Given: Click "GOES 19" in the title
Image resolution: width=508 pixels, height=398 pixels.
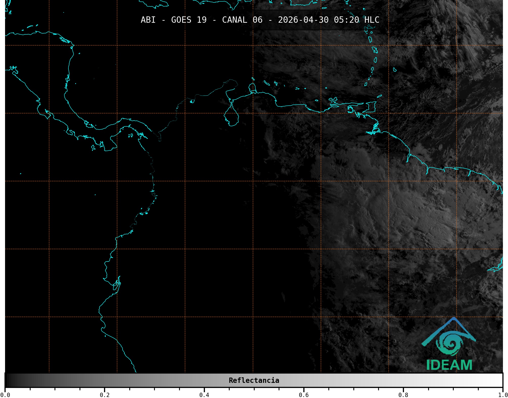Looking at the screenshot, I should (x=189, y=20).
